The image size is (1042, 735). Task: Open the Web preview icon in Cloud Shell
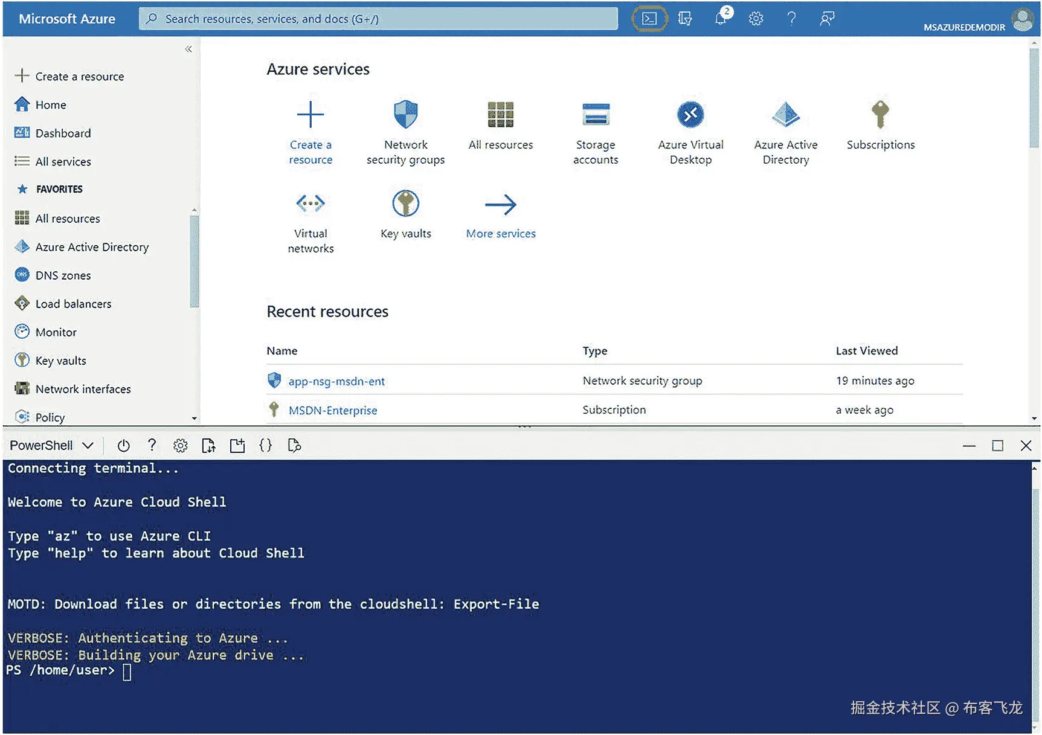pyautogui.click(x=294, y=446)
